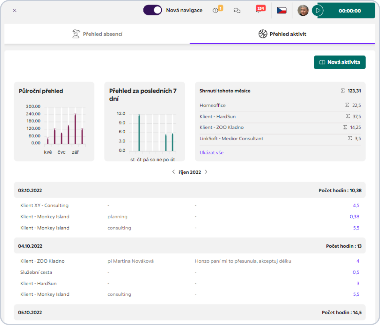Open hours value 0,38 for planning
Screen dimensions: 380x325
pos(354,217)
